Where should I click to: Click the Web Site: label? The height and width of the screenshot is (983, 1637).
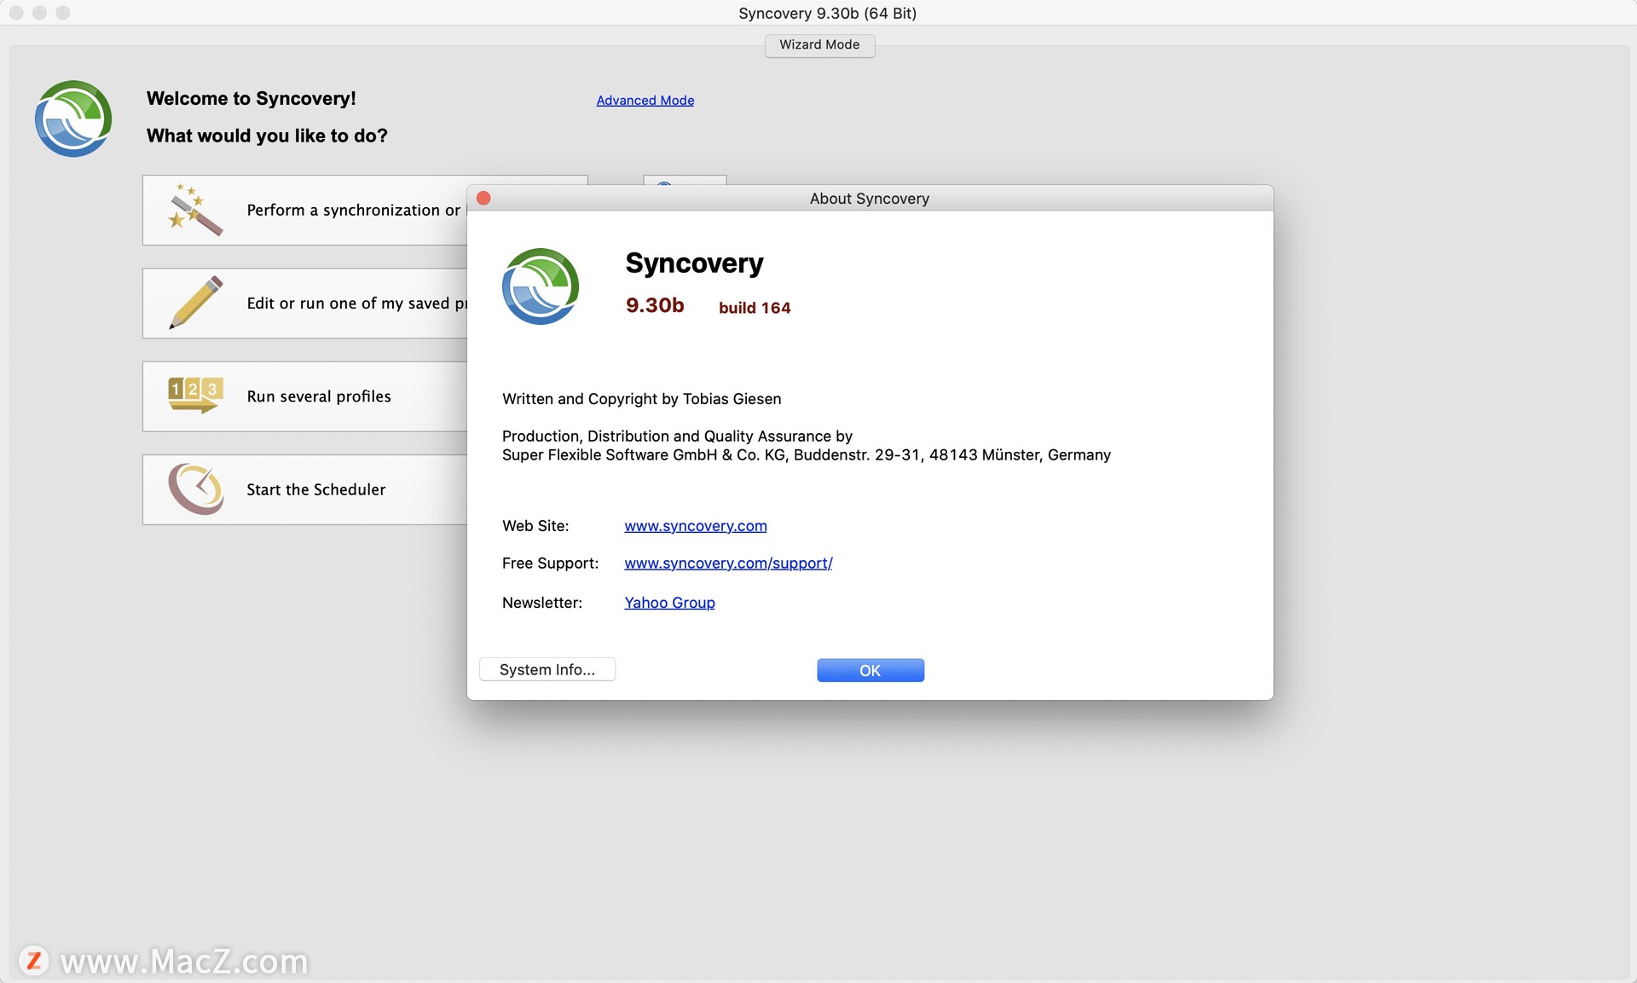pos(535,526)
